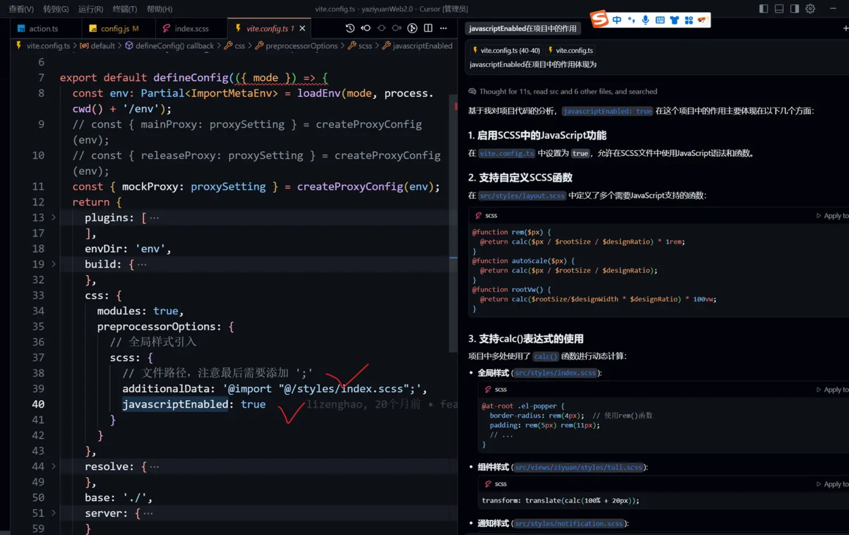
Task: Toggle primary sidebar layout icon
Action: 763,9
